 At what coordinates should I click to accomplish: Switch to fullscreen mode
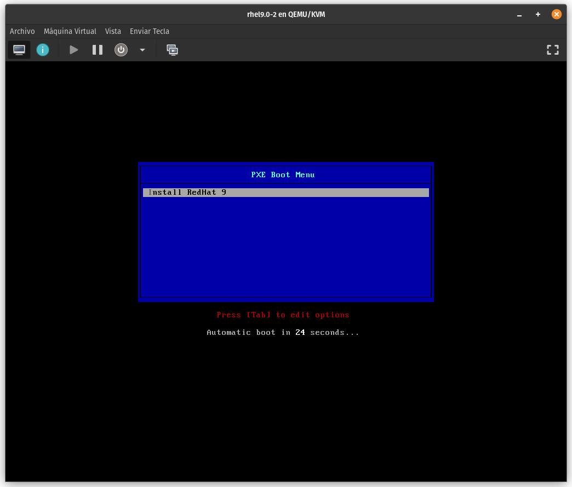(553, 50)
